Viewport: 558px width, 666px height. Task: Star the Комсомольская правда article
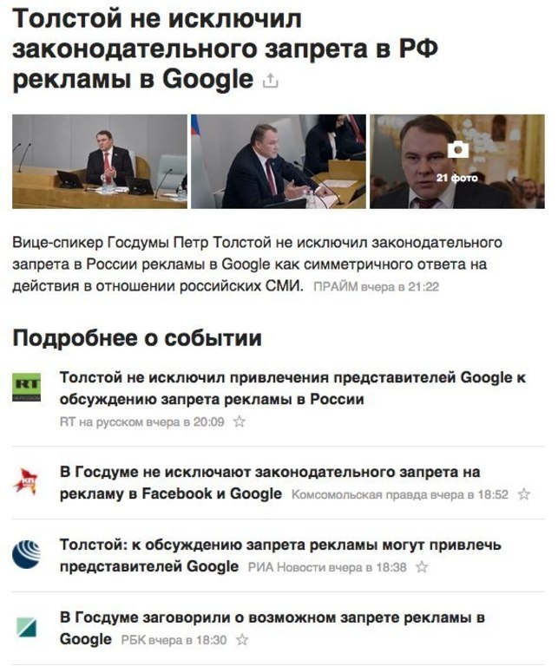click(x=524, y=494)
